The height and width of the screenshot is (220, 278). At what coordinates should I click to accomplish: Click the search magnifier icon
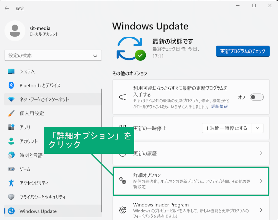(95, 55)
